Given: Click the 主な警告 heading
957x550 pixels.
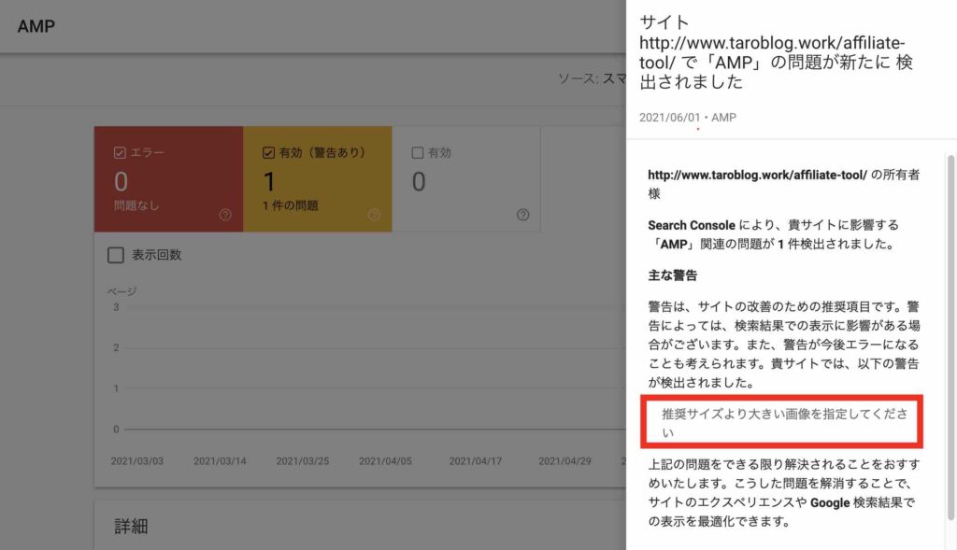Looking at the screenshot, I should click(x=673, y=275).
